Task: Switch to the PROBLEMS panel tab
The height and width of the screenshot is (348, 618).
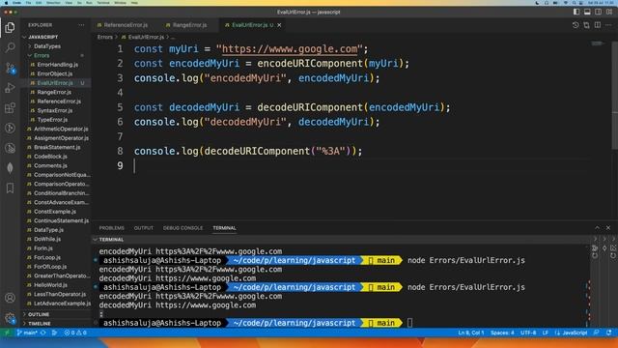Action: 112,228
